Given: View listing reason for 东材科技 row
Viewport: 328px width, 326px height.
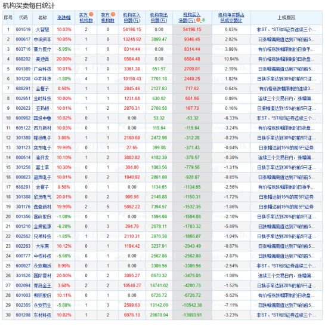Looking at the screenshot, I should tap(286, 315).
